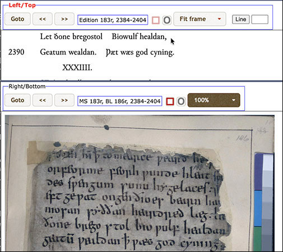Click the words 'Biowulf healdan,'
283x252 pixels.
[x=139, y=36]
